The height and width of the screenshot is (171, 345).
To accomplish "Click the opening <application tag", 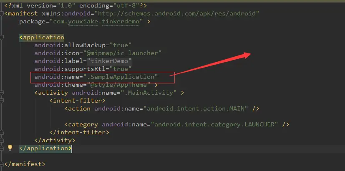I will coord(42,38).
